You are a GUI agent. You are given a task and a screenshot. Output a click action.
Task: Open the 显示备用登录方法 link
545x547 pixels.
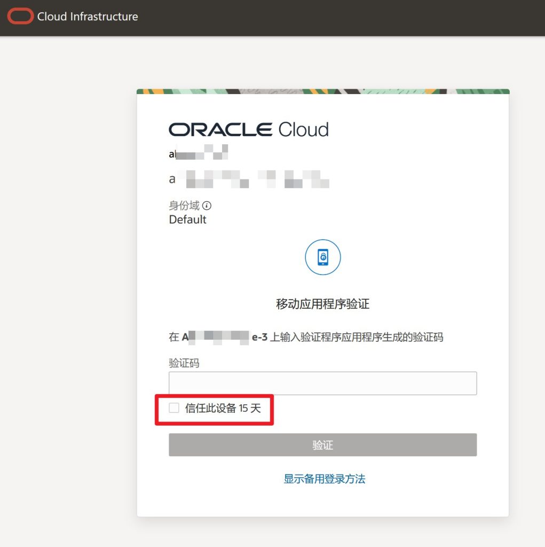(x=324, y=479)
